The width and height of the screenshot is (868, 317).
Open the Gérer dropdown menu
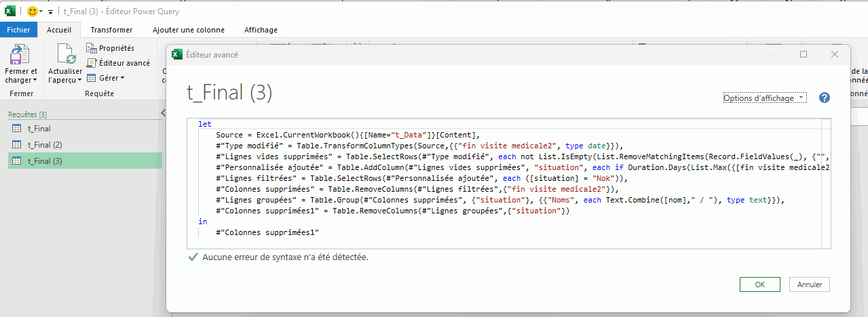[105, 78]
